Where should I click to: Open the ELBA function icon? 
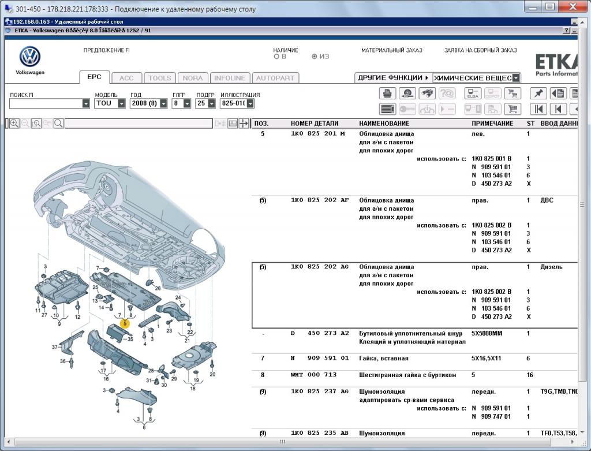click(x=473, y=93)
